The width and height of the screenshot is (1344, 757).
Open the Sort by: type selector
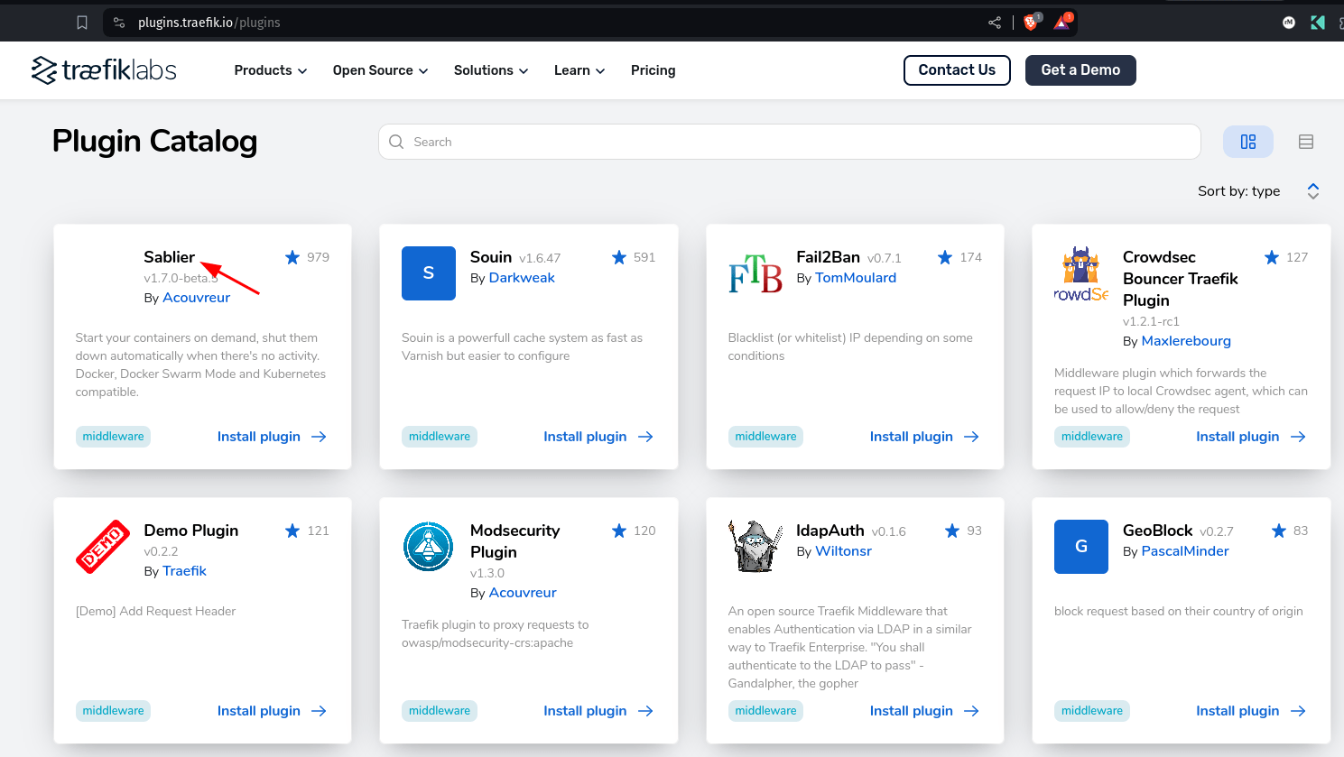tap(1258, 191)
